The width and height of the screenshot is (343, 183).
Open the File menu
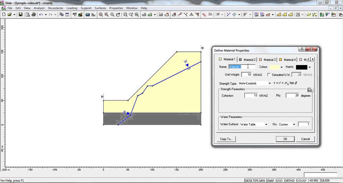10,8
